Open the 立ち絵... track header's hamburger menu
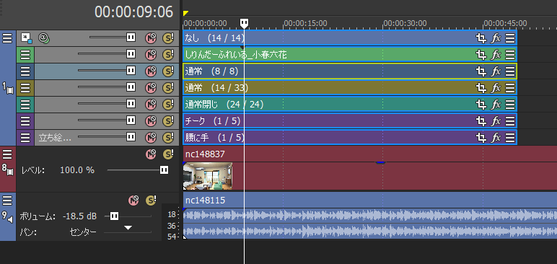The width and height of the screenshot is (557, 264). 25,138
